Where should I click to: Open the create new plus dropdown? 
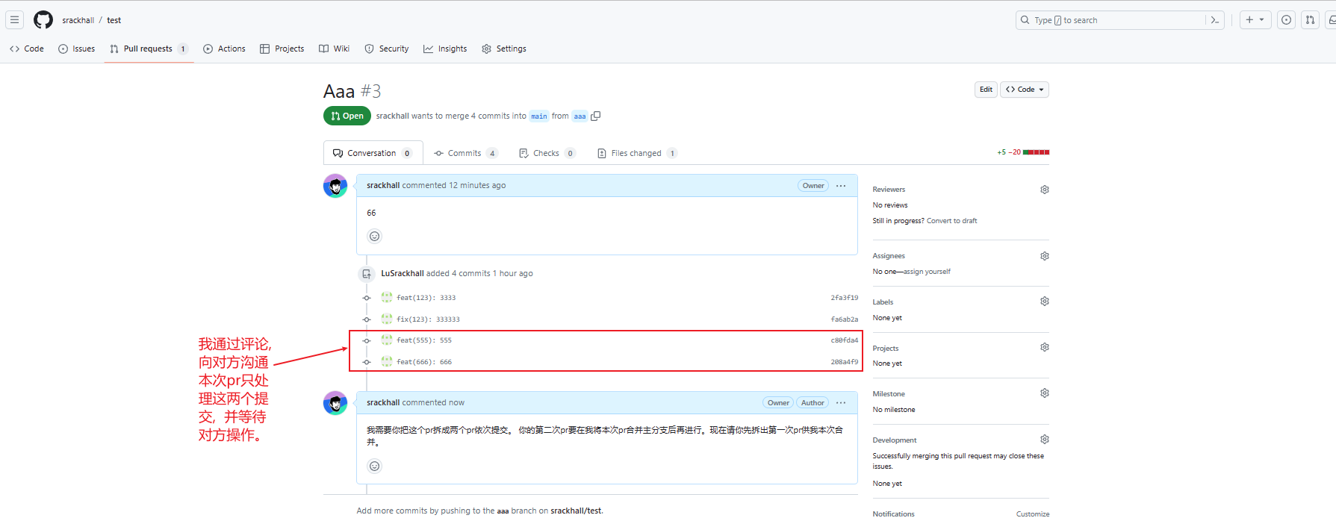tap(1254, 20)
